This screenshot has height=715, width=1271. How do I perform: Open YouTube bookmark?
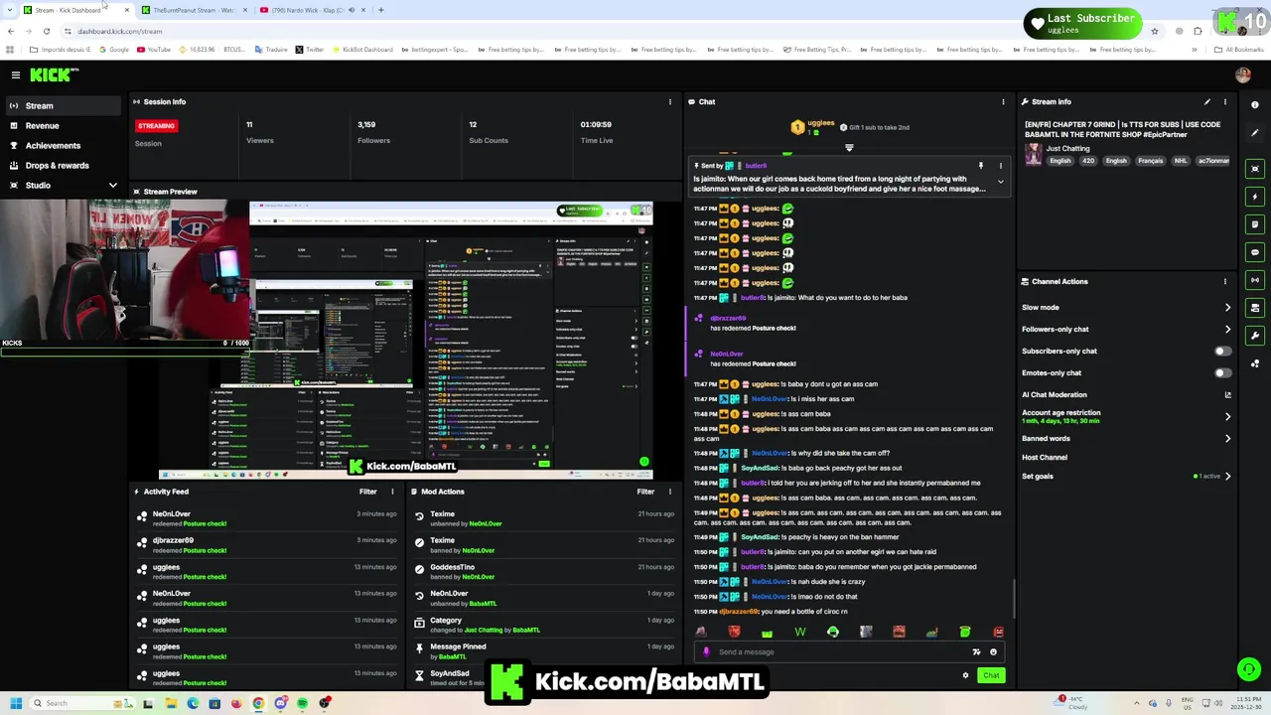154,49
